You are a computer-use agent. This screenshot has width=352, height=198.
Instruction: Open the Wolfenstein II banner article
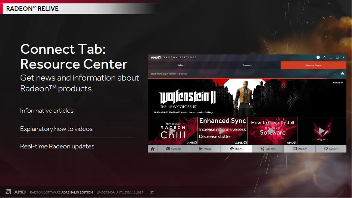[247, 98]
